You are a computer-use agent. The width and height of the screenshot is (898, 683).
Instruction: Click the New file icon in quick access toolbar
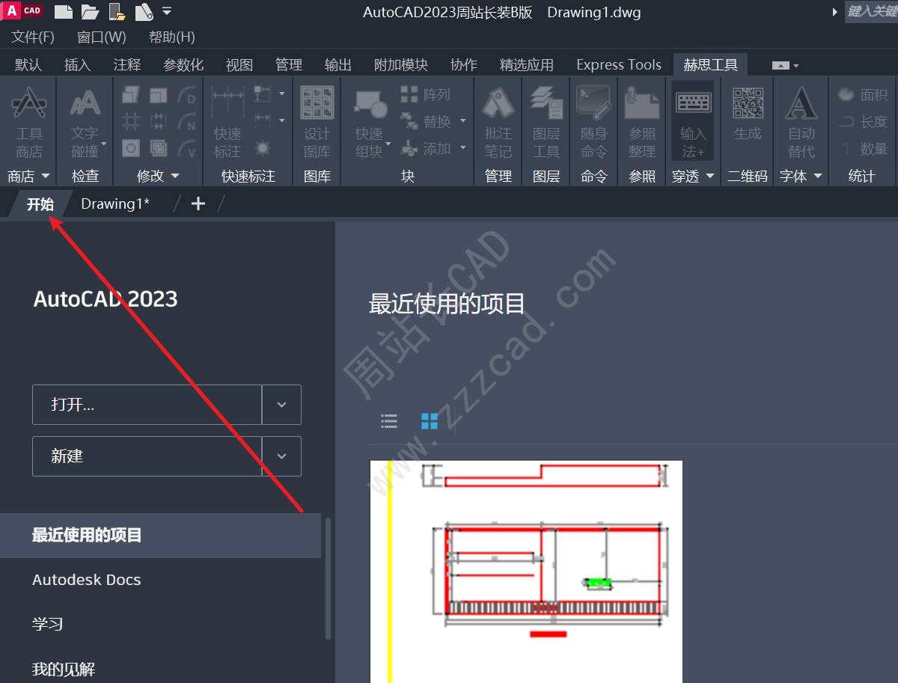64,11
